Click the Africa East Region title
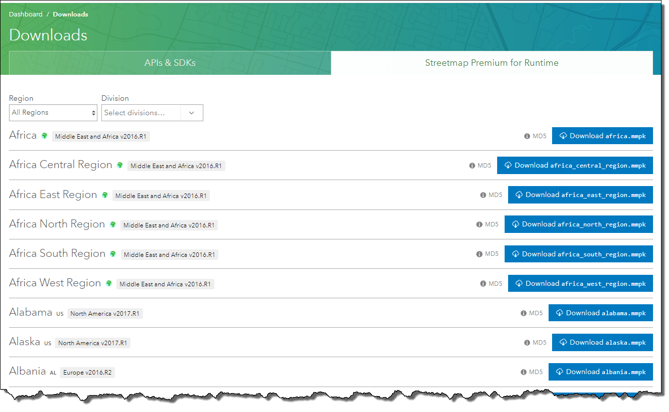The image size is (669, 412). coord(53,195)
